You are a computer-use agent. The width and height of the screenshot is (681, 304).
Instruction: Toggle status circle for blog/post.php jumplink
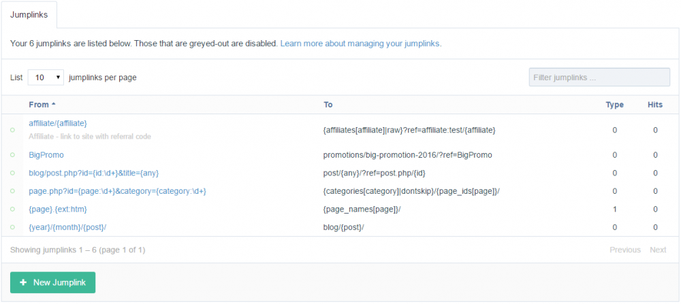pos(12,173)
